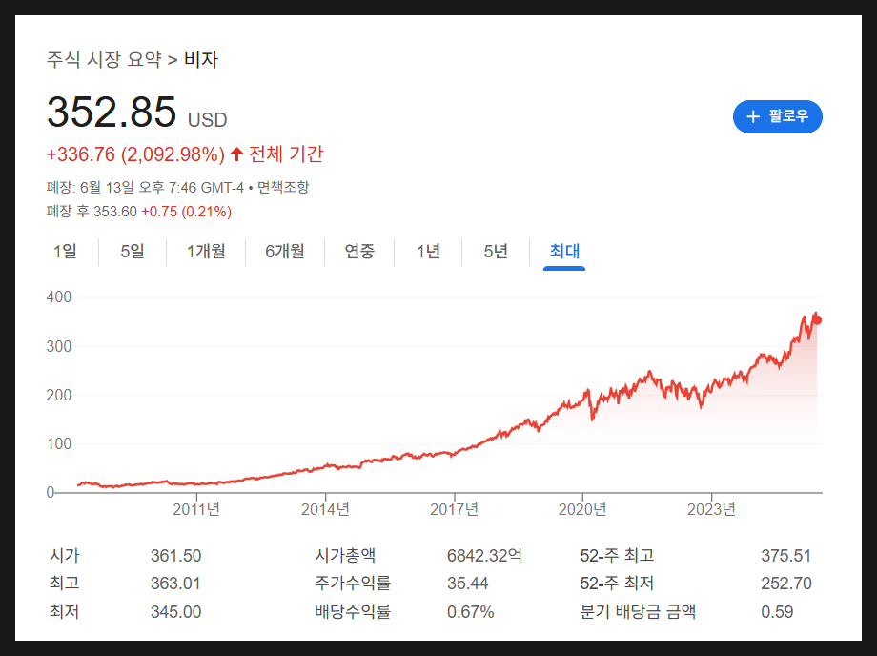Click the 시가총액 value 6842.32억
Viewport: 877px width, 656px height.
(x=484, y=556)
